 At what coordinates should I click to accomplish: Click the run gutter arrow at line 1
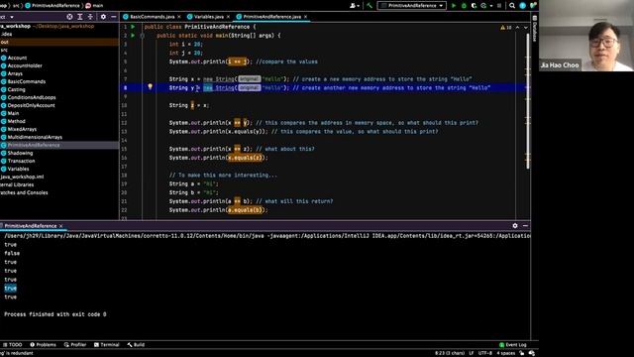(x=133, y=27)
